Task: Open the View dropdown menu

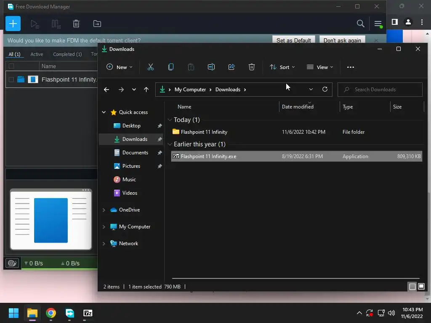Action: click(320, 67)
